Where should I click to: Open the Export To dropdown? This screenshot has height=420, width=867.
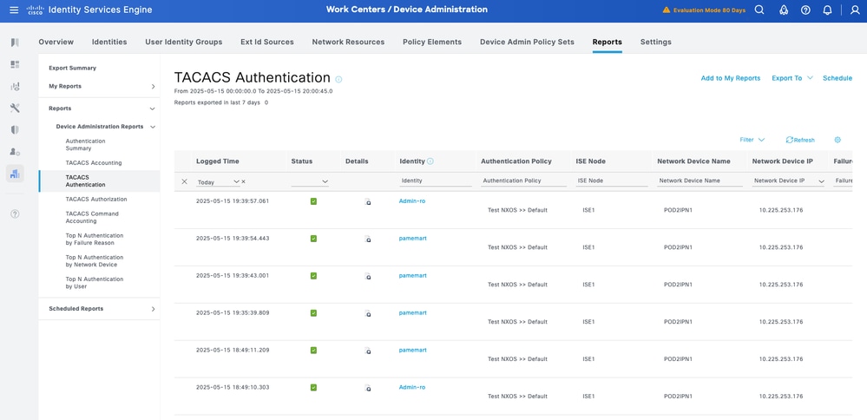tap(792, 78)
